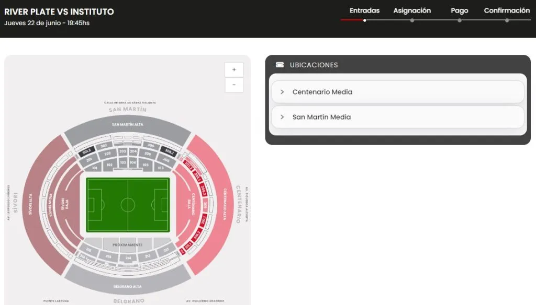
Task: Choose the Belgrano Alta stand
Action: pyautogui.click(x=127, y=286)
